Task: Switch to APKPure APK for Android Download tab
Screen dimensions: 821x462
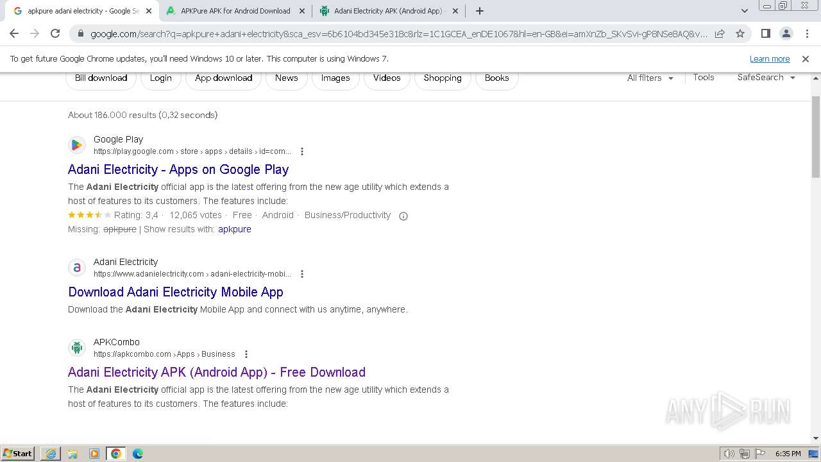Action: click(x=235, y=11)
